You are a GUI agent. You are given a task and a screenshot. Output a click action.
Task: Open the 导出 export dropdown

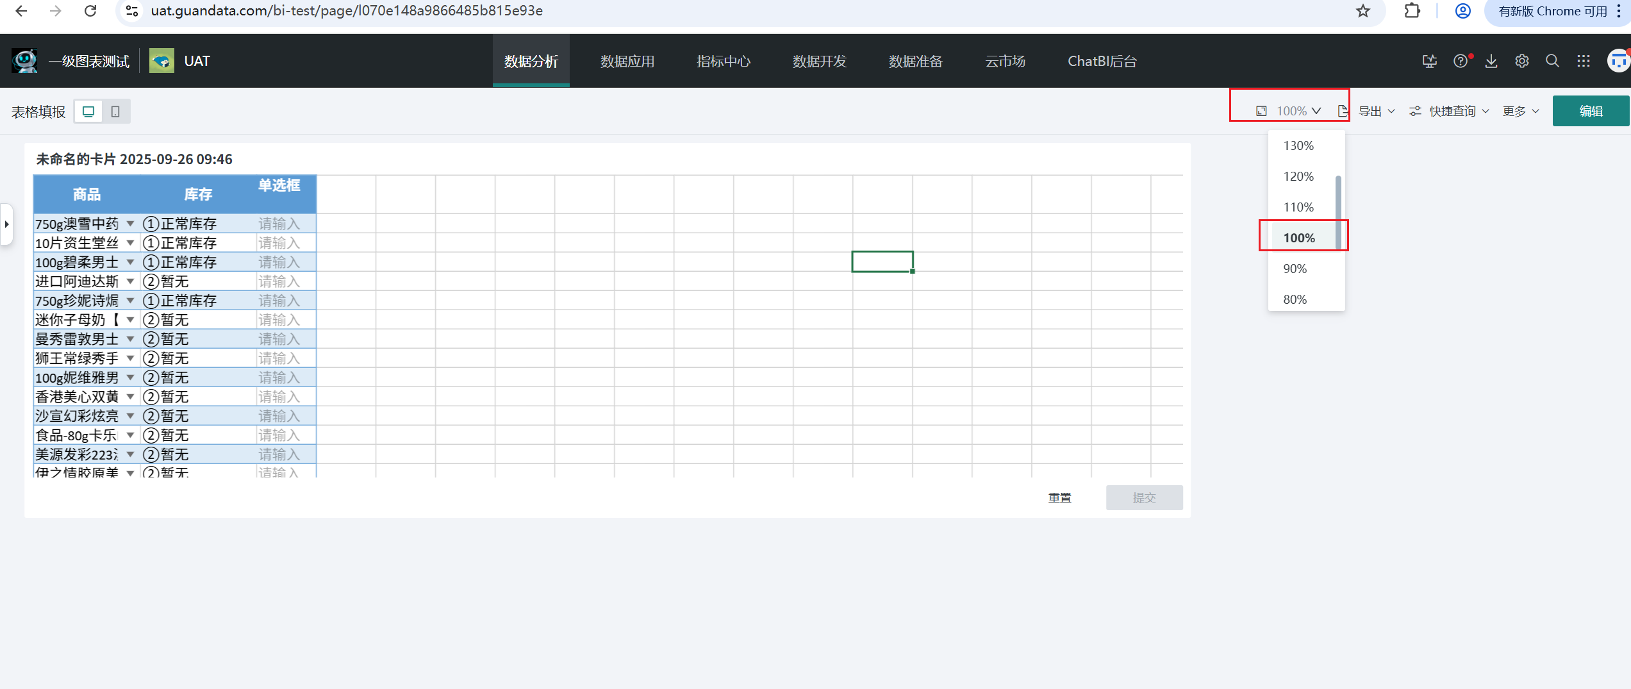(1376, 112)
